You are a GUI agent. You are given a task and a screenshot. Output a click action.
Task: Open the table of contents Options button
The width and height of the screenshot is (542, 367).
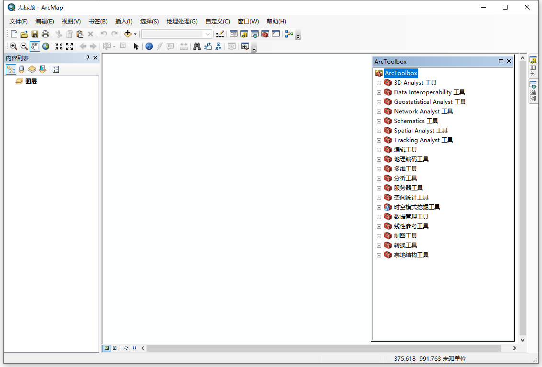click(56, 69)
